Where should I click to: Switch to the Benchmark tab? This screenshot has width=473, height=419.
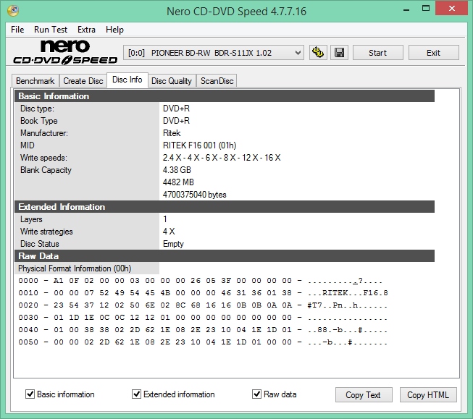[x=35, y=81]
